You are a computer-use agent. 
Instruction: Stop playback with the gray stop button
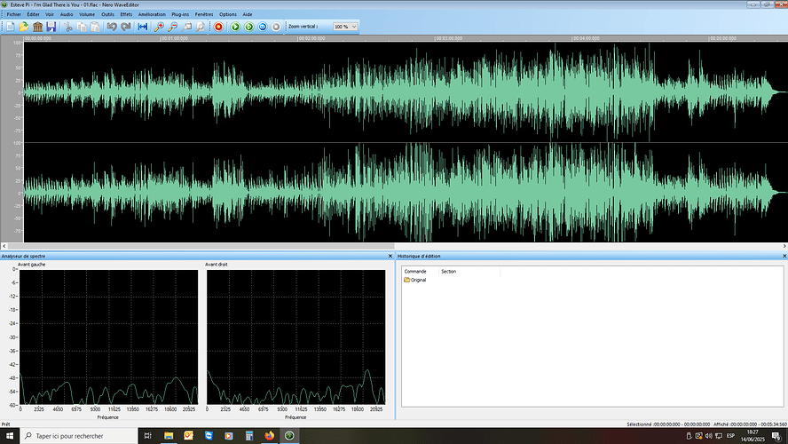coord(276,27)
